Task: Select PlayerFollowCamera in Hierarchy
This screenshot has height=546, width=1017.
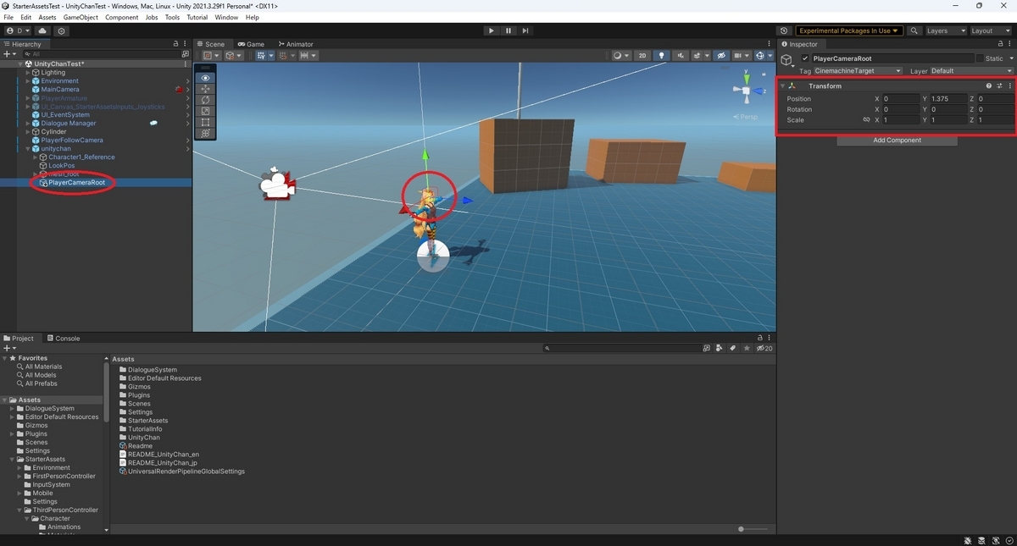Action: [x=72, y=141]
